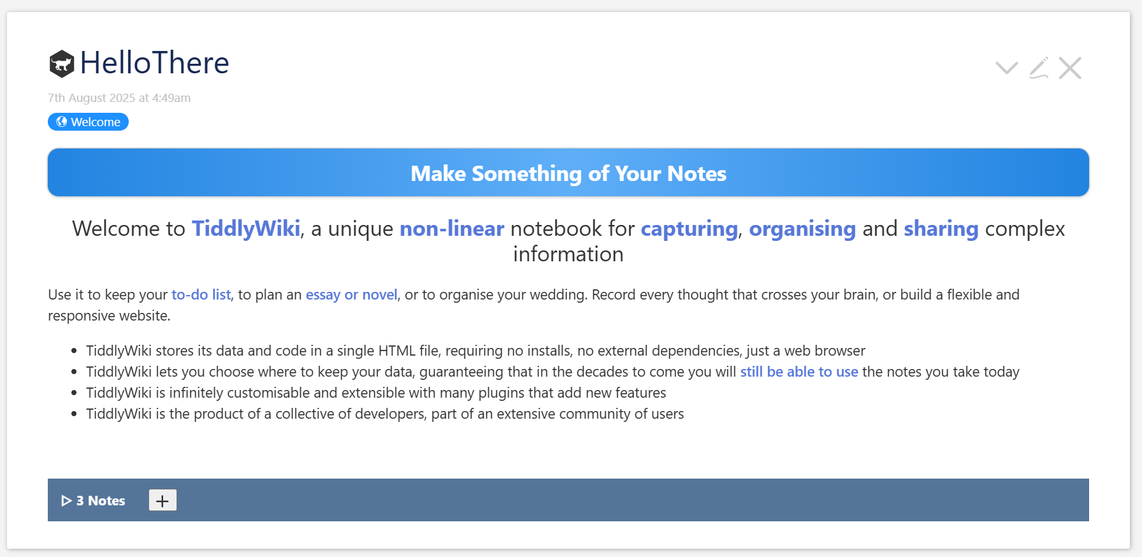Open the essay or novel link
This screenshot has width=1142, height=557.
[351, 294]
